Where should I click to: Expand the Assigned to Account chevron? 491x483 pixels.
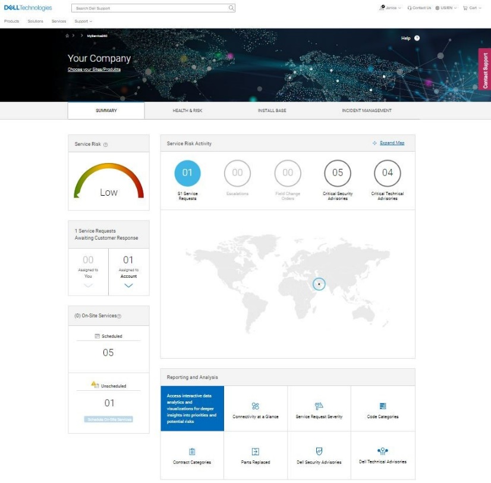click(128, 286)
